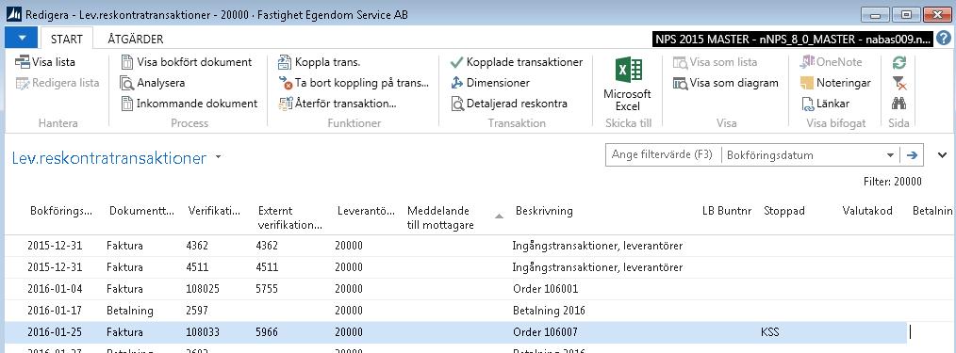
Task: Sort by the Leverantö... column header
Action: (367, 211)
